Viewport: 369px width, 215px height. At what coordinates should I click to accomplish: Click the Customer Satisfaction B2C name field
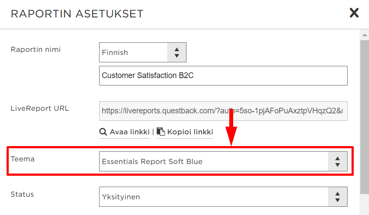(223, 75)
